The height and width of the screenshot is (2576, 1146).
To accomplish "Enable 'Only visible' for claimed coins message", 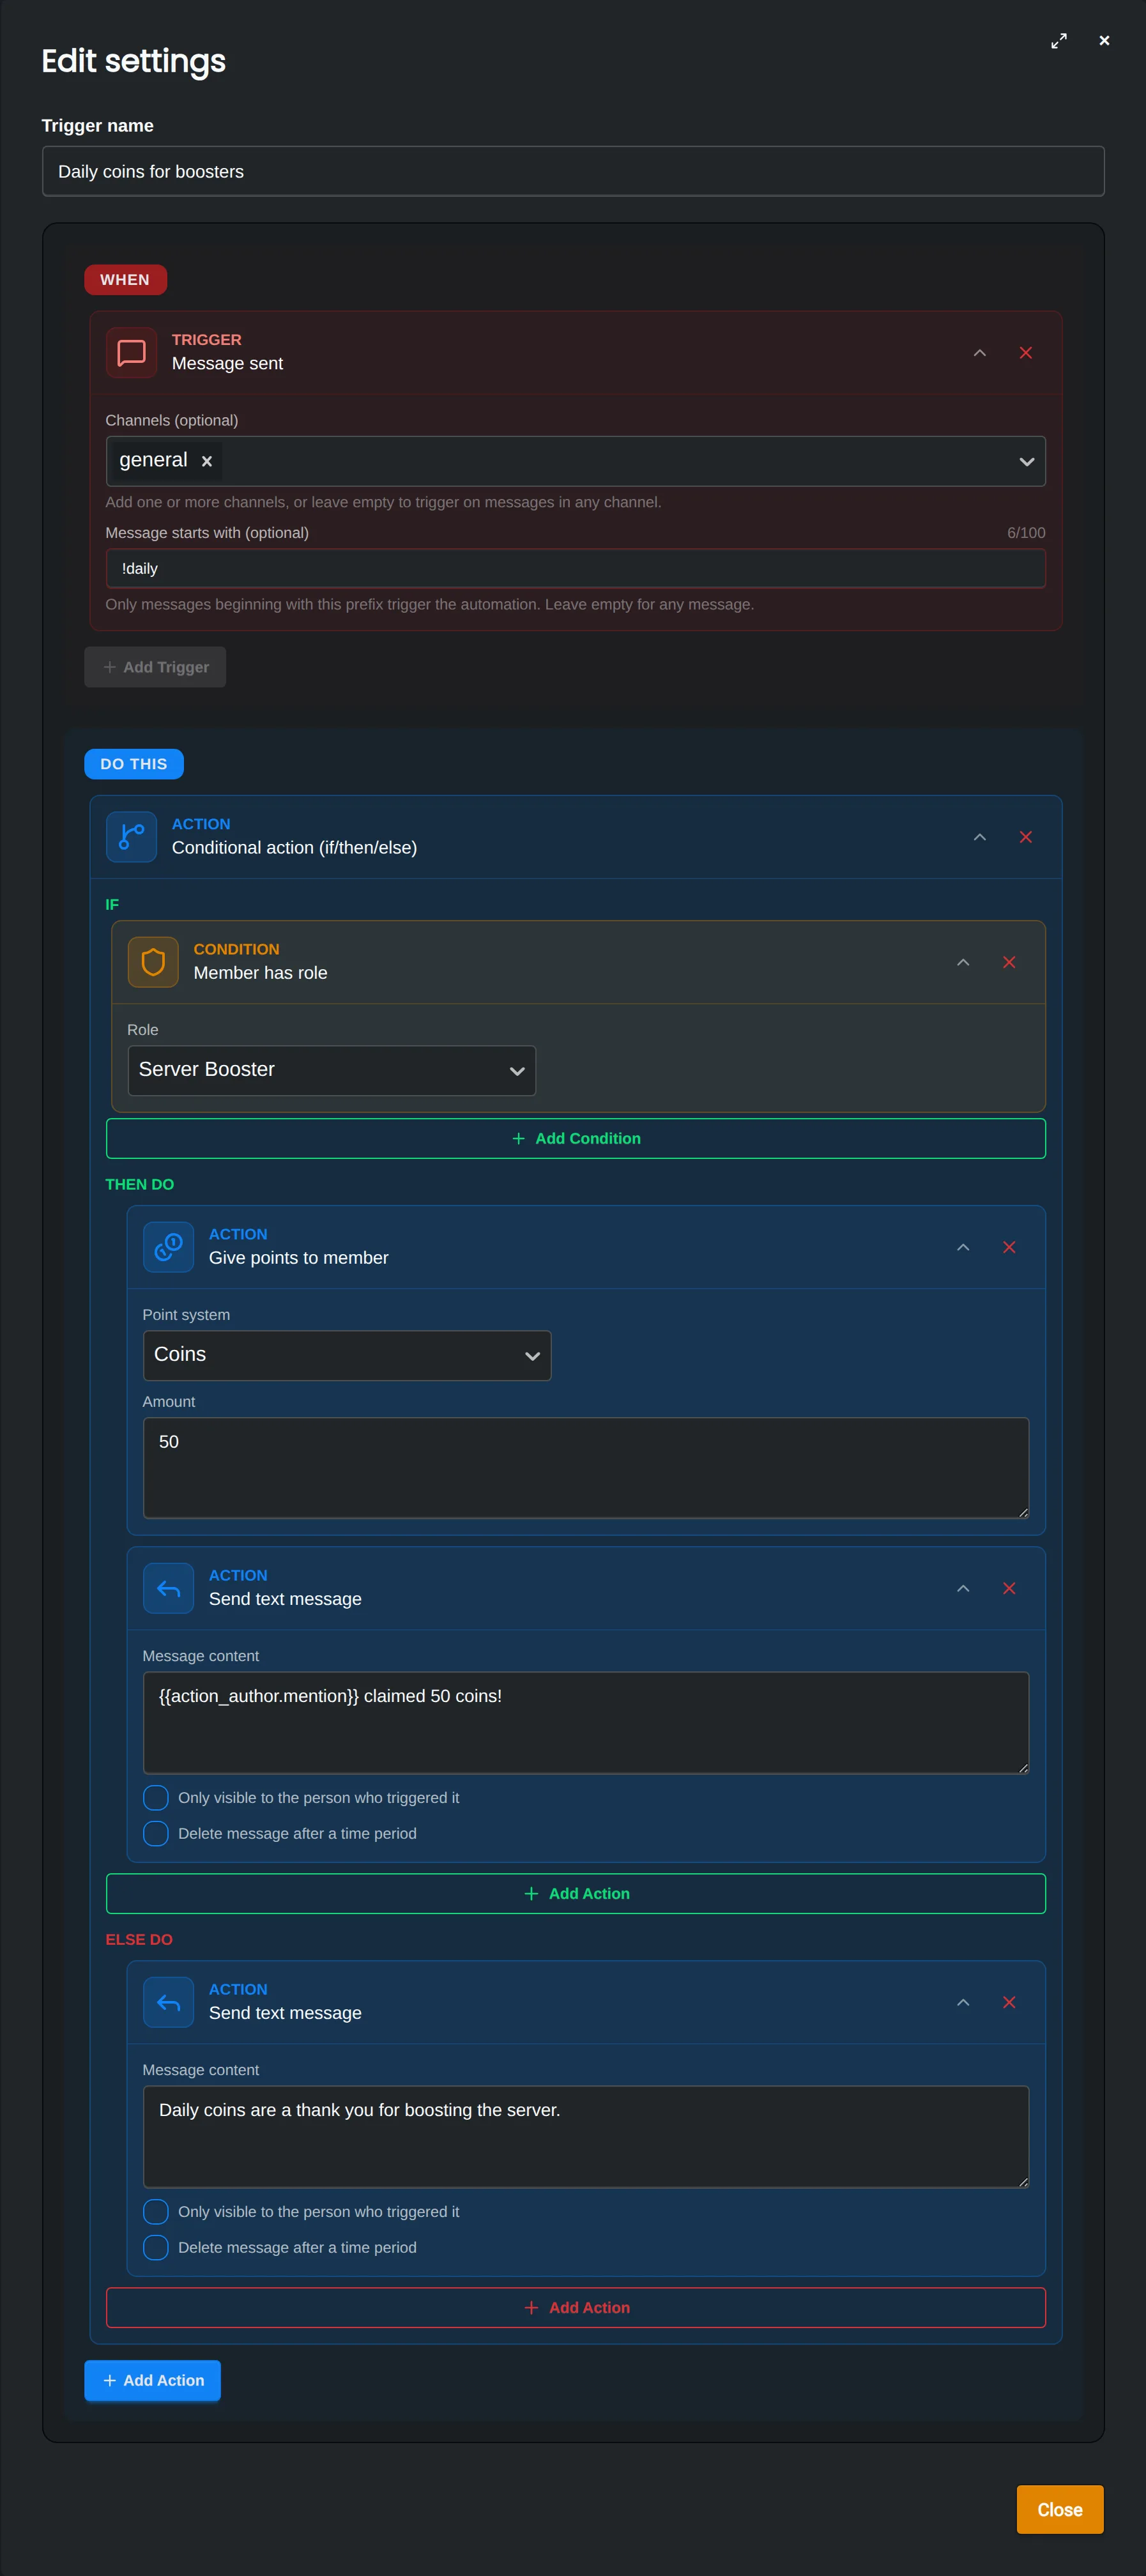I will (x=156, y=1797).
